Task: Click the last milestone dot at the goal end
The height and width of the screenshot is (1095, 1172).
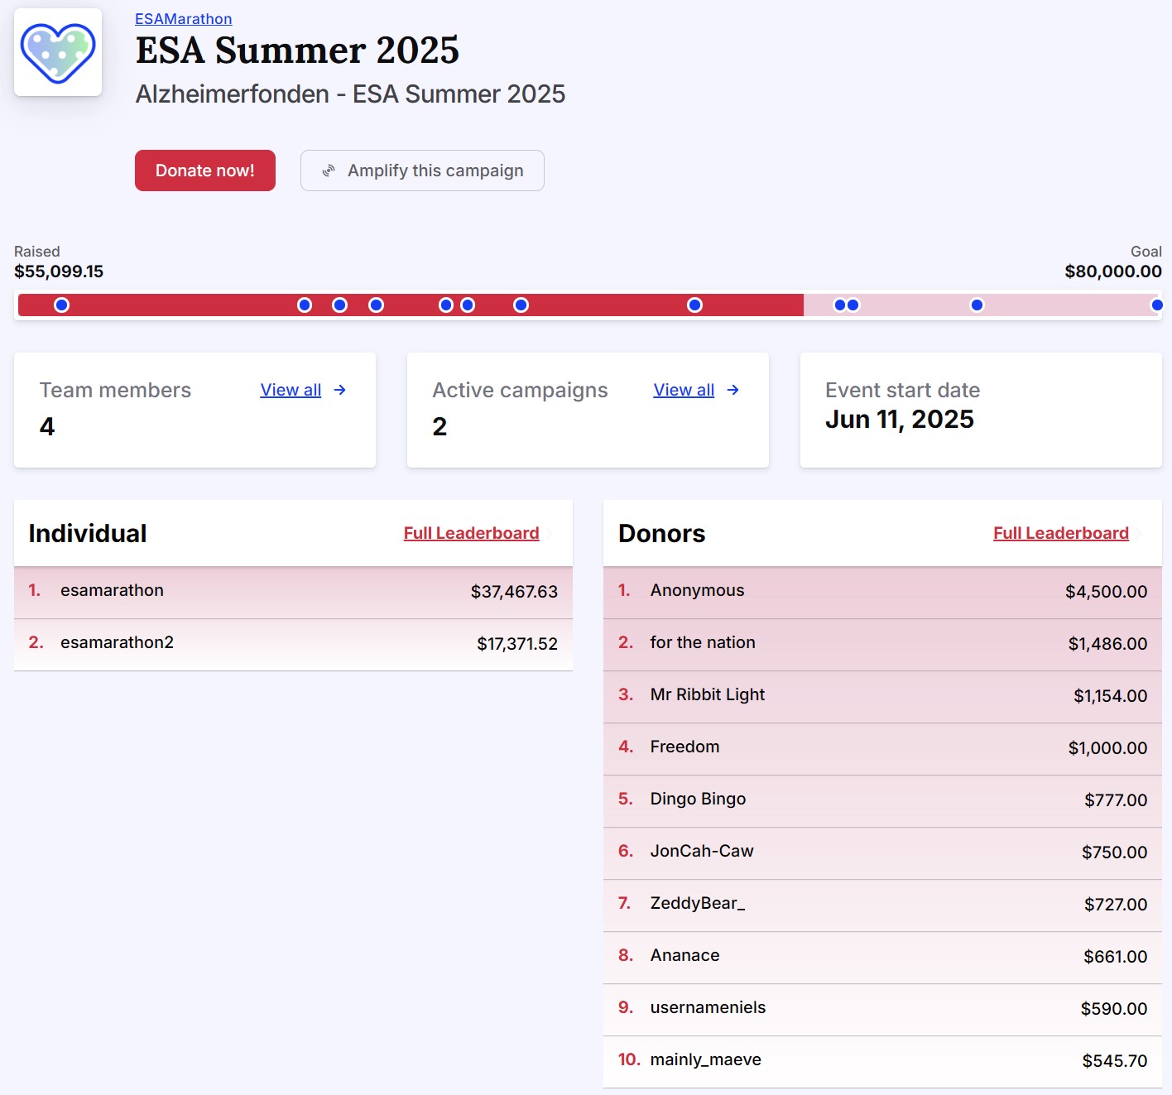Action: point(1157,305)
